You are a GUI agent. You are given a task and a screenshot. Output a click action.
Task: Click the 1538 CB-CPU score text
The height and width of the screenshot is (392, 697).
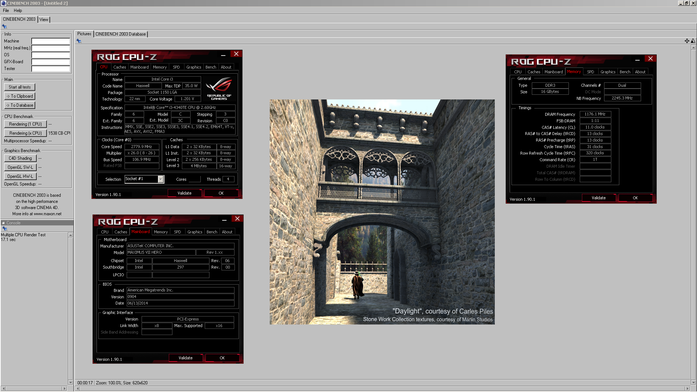coord(60,133)
